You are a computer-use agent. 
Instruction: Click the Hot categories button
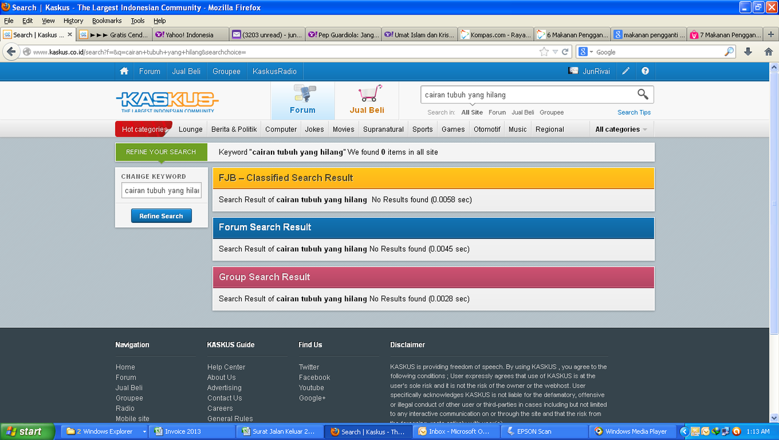(144, 129)
